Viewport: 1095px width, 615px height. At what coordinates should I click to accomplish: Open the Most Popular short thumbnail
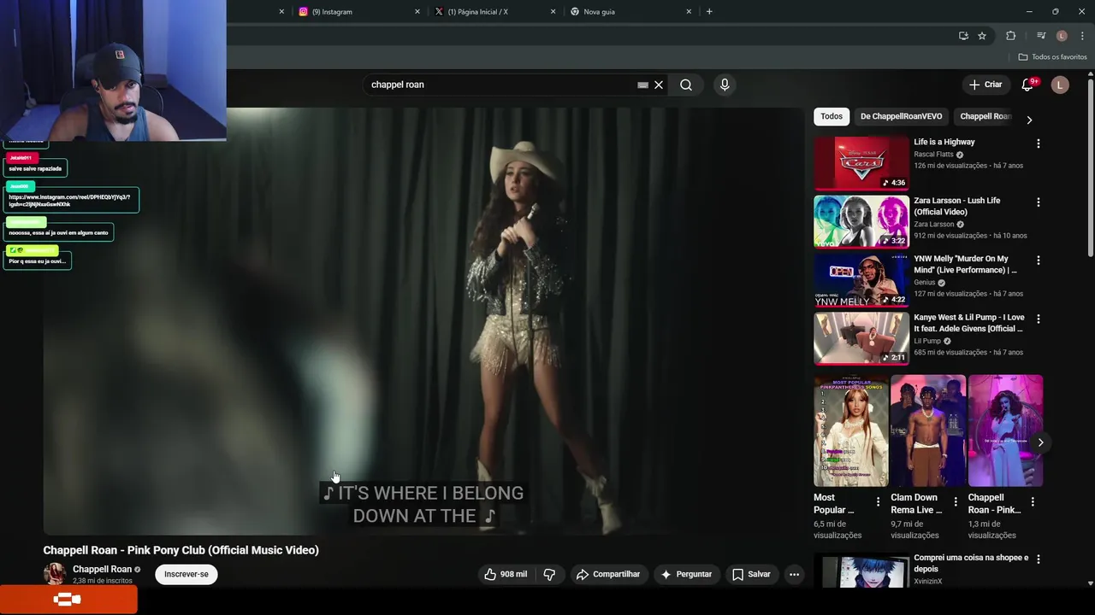[x=851, y=430]
